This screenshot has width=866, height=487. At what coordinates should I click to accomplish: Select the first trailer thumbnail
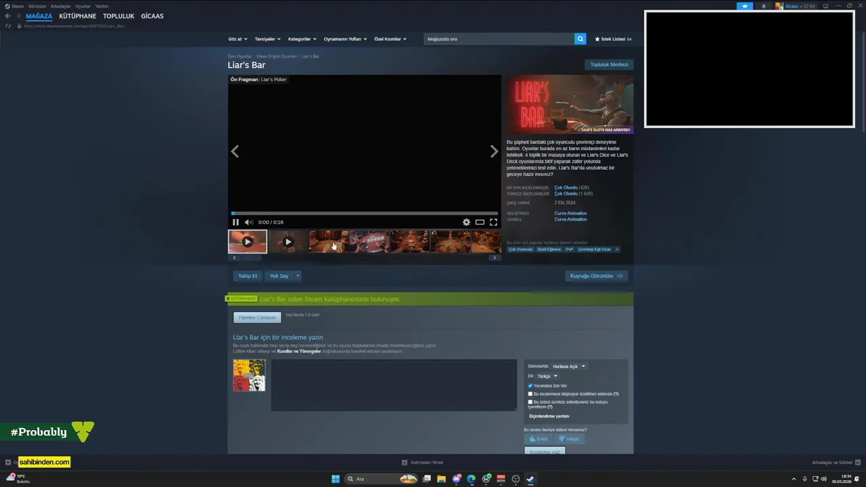tap(248, 241)
